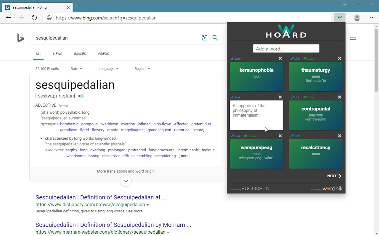Open Link above the flipped definition card

236,97
